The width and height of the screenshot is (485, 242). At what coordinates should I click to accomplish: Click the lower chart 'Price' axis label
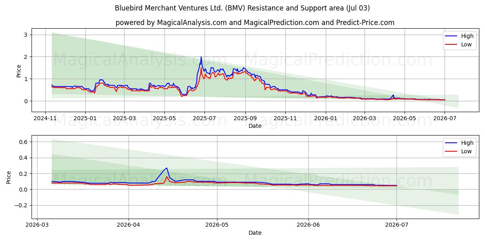click(x=9, y=177)
